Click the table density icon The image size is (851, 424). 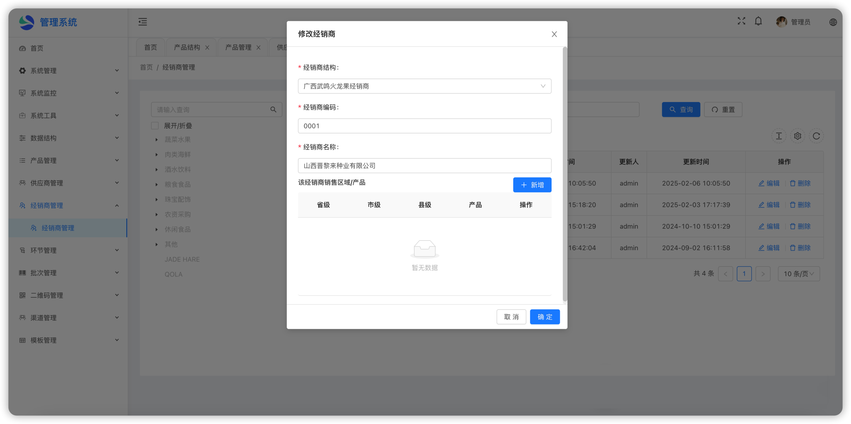point(779,136)
